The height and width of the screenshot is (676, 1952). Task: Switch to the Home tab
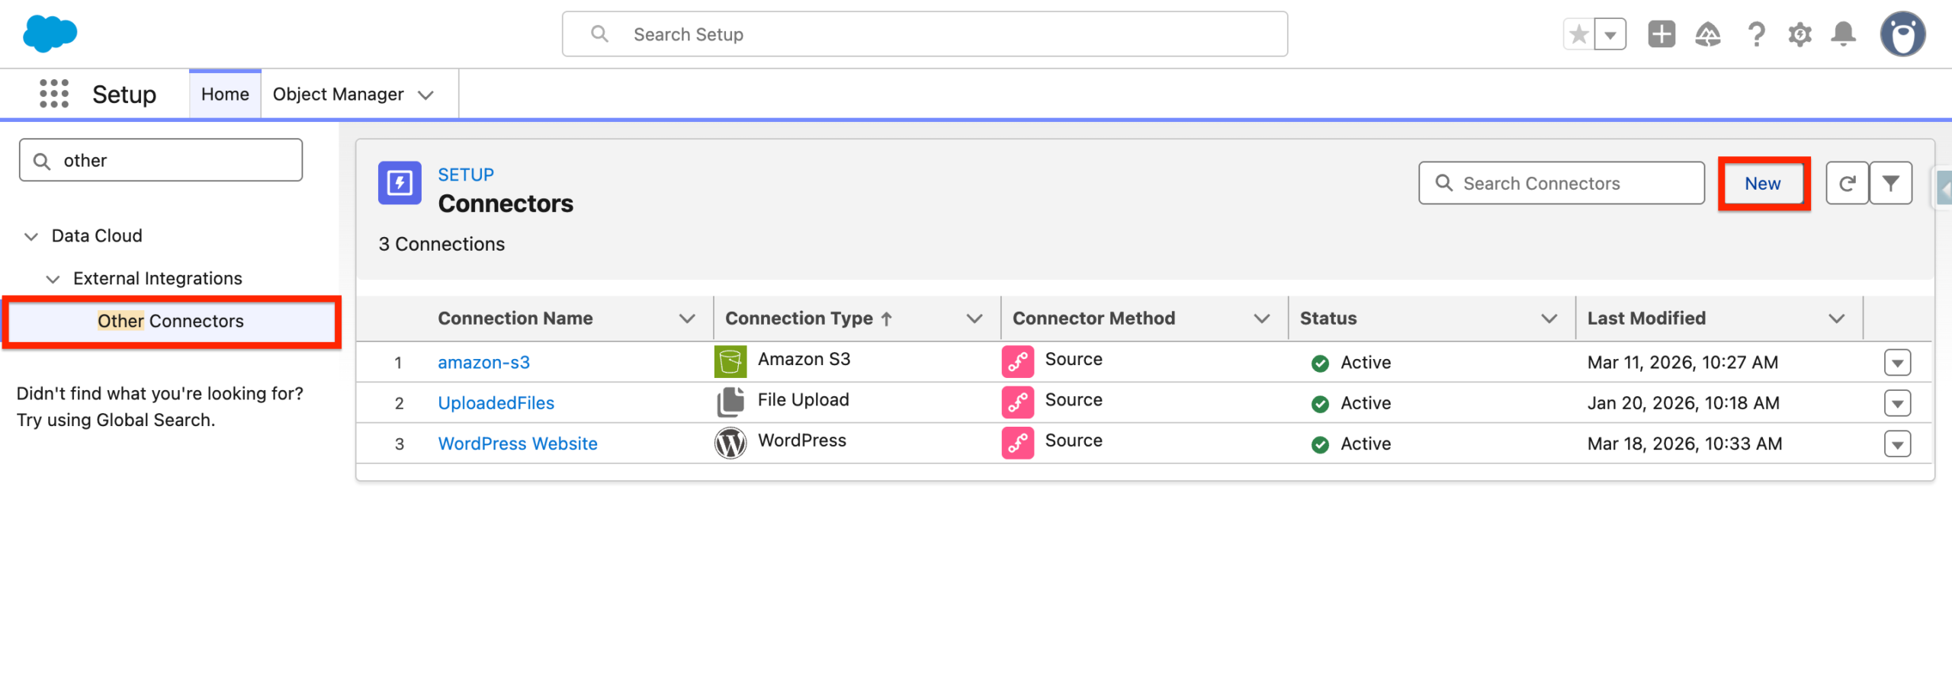[x=225, y=94]
